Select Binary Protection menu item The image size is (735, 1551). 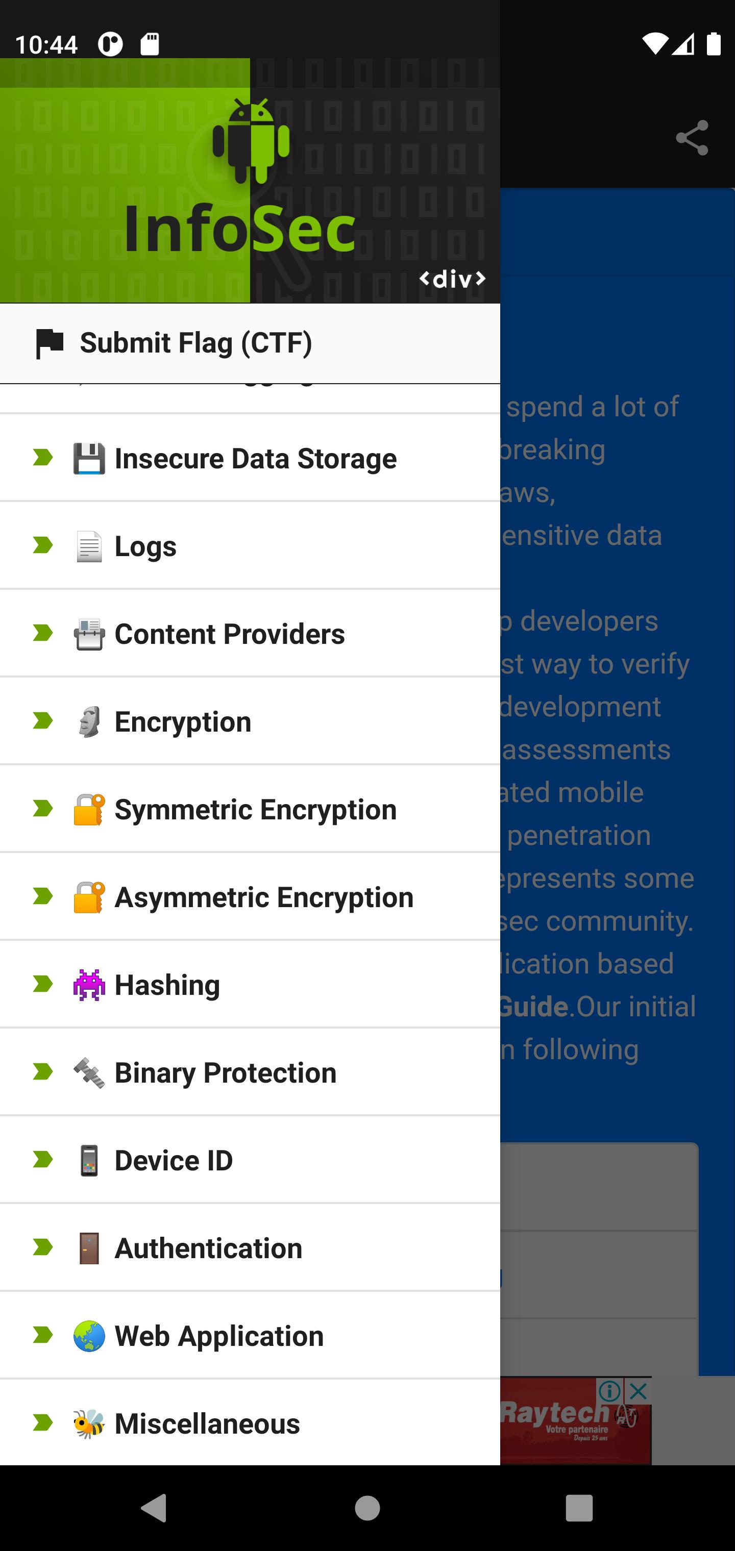250,1072
